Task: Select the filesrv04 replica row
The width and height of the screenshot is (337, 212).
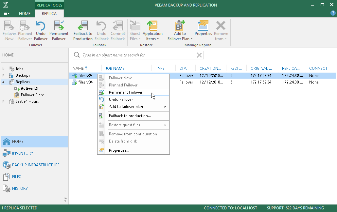Action: coord(203,82)
